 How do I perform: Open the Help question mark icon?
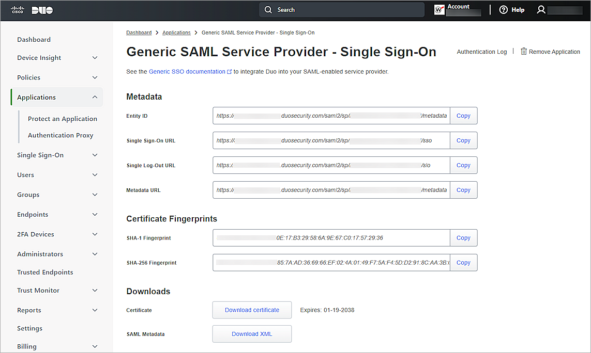coord(503,10)
